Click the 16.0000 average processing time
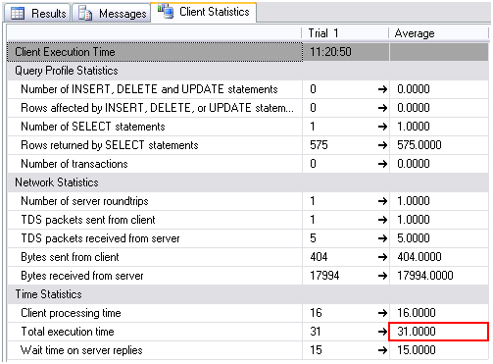 [x=417, y=313]
